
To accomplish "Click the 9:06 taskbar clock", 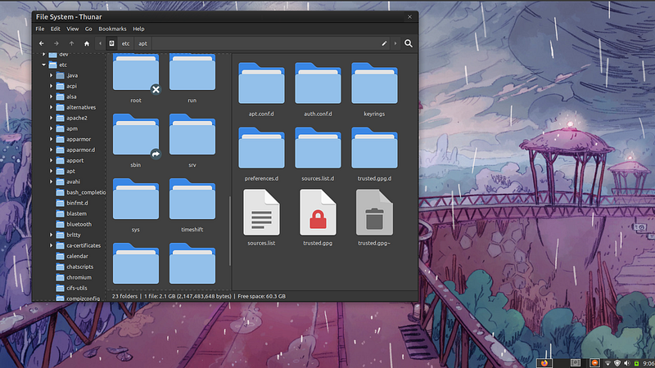I will [648, 363].
